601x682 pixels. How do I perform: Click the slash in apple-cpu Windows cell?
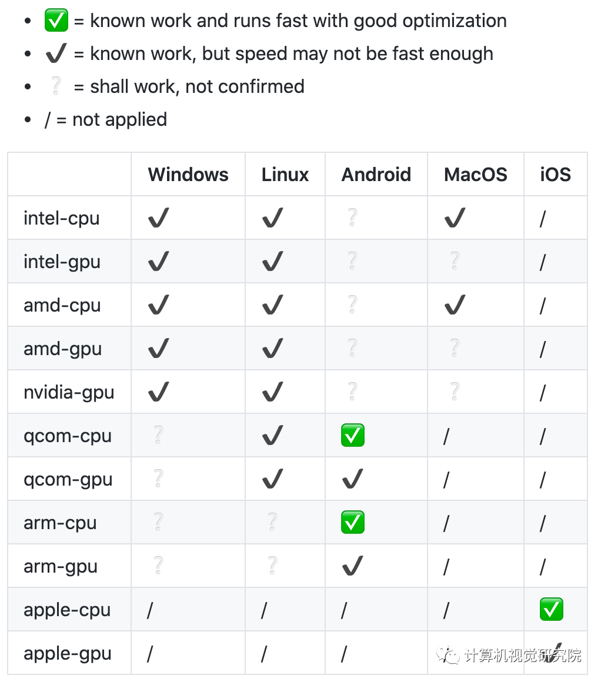coord(150,610)
